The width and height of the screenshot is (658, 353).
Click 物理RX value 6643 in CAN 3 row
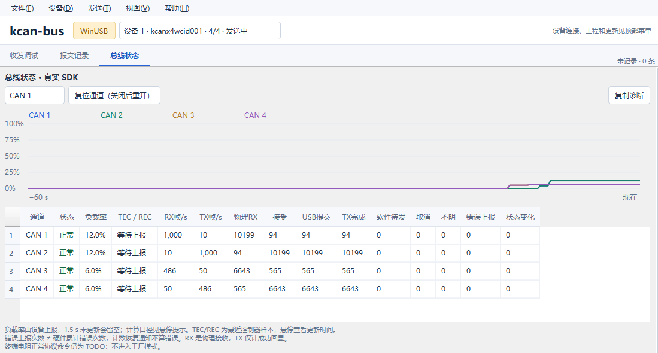point(245,271)
